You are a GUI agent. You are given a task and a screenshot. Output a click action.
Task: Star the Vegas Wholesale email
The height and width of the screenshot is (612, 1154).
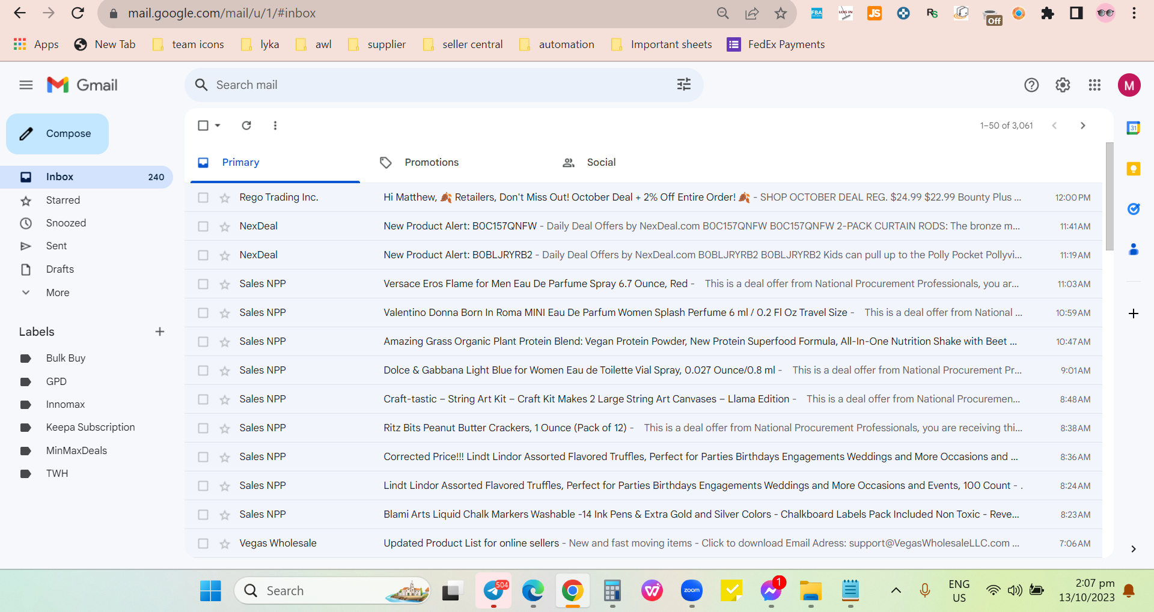(x=225, y=544)
